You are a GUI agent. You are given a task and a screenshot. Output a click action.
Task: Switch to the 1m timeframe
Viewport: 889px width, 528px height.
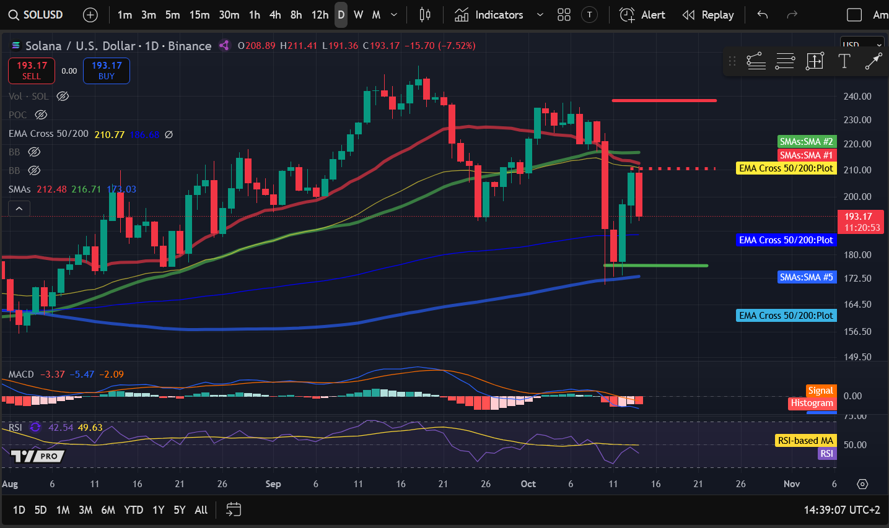pos(125,15)
